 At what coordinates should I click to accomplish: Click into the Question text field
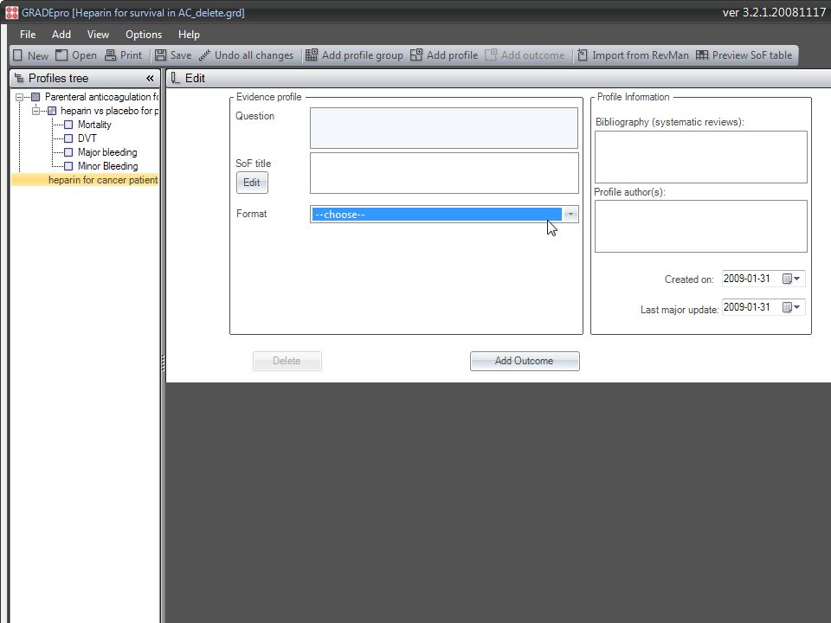pos(444,128)
